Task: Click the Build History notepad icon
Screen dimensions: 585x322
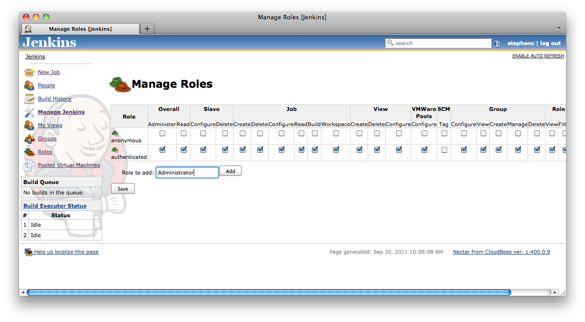Action: 29,99
